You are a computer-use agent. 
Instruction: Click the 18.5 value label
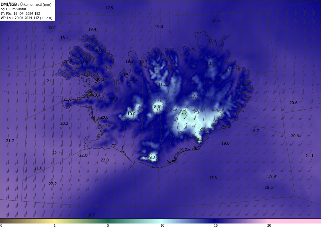click(x=269, y=187)
